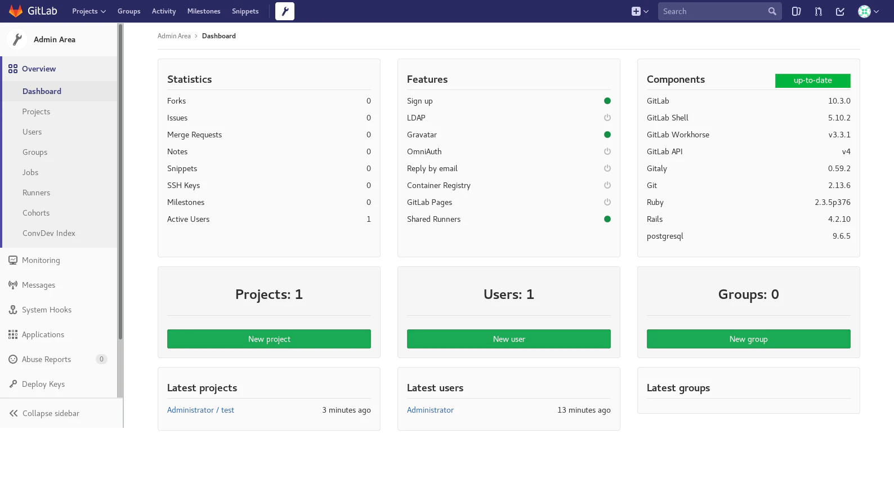Expand the Projects dropdown in navbar

[89, 11]
